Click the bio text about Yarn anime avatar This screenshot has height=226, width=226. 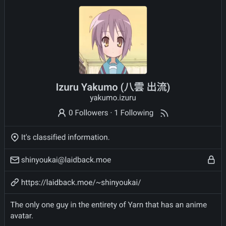tap(109, 210)
